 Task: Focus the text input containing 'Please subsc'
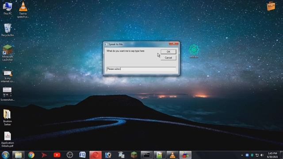click(x=141, y=69)
